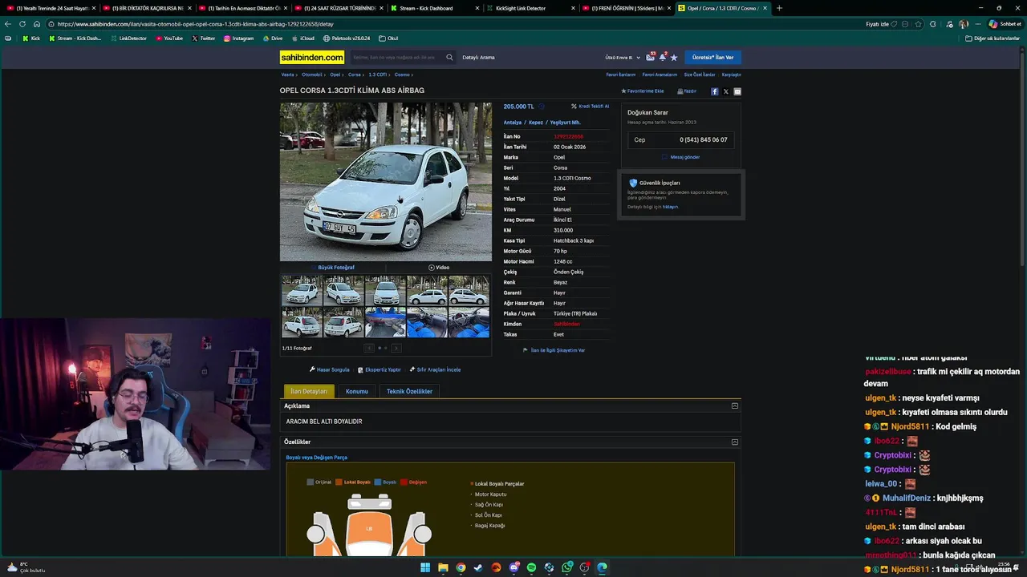Click Favorilerime Ekle link
Image resolution: width=1027 pixels, height=577 pixels.
tap(643, 91)
